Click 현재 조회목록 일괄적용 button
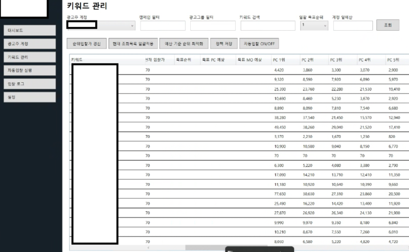Viewport: 409px width, 252px height. (x=133, y=43)
